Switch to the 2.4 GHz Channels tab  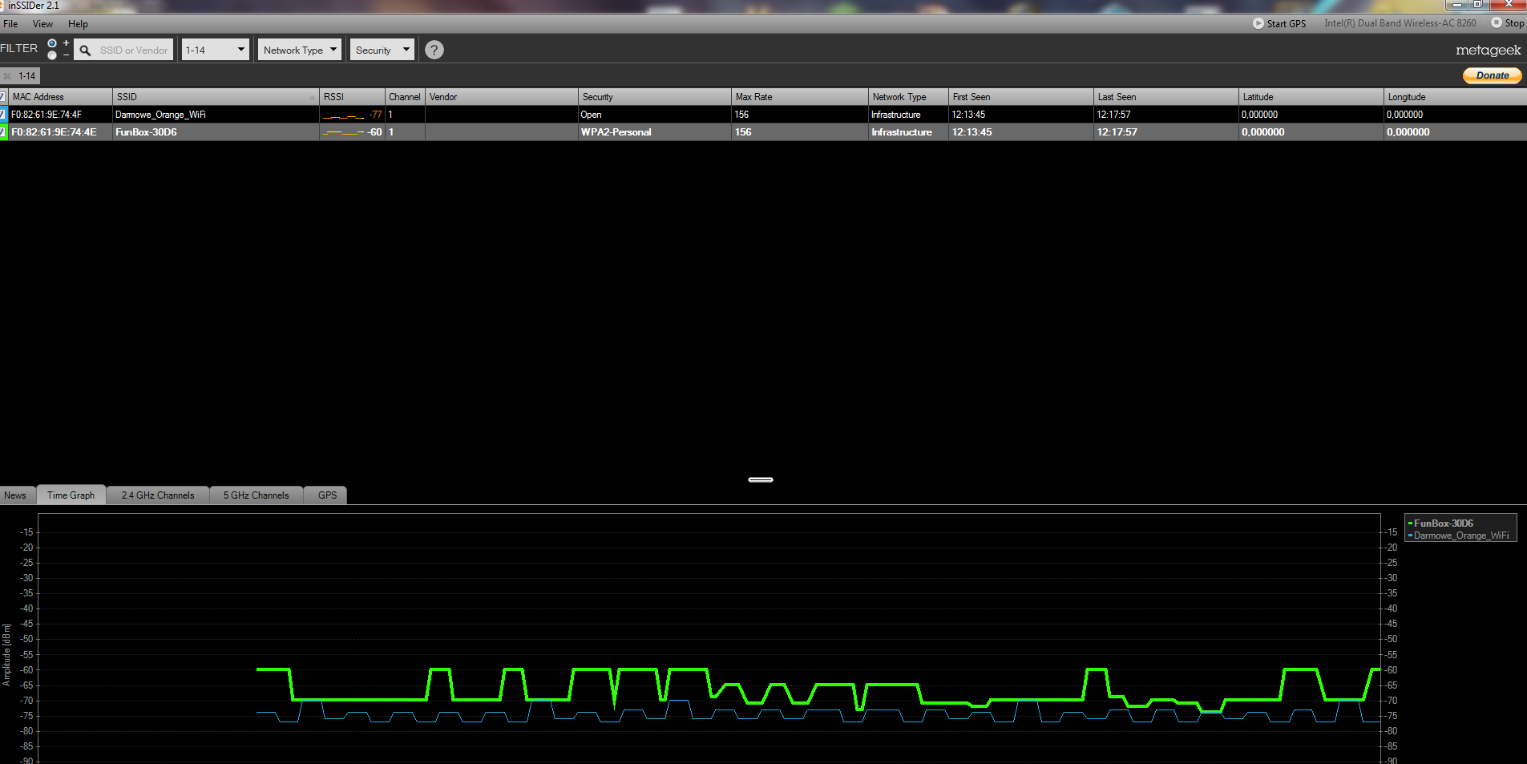click(x=158, y=495)
